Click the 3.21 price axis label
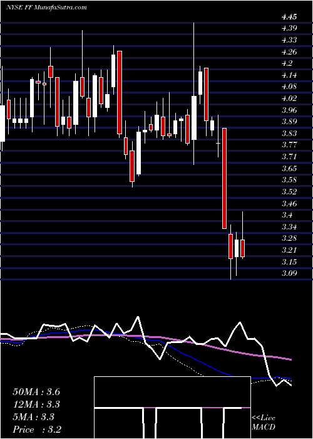The width and height of the screenshot is (313, 439). click(289, 250)
